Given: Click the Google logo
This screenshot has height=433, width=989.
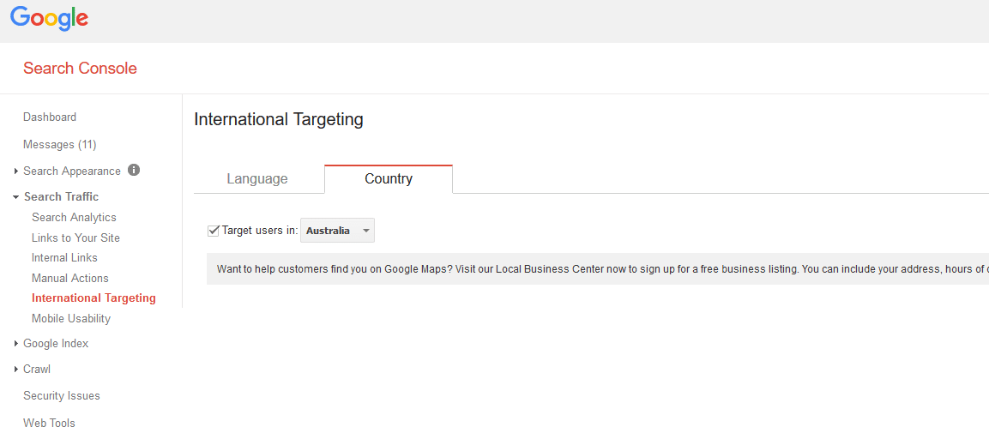Looking at the screenshot, I should point(49,18).
